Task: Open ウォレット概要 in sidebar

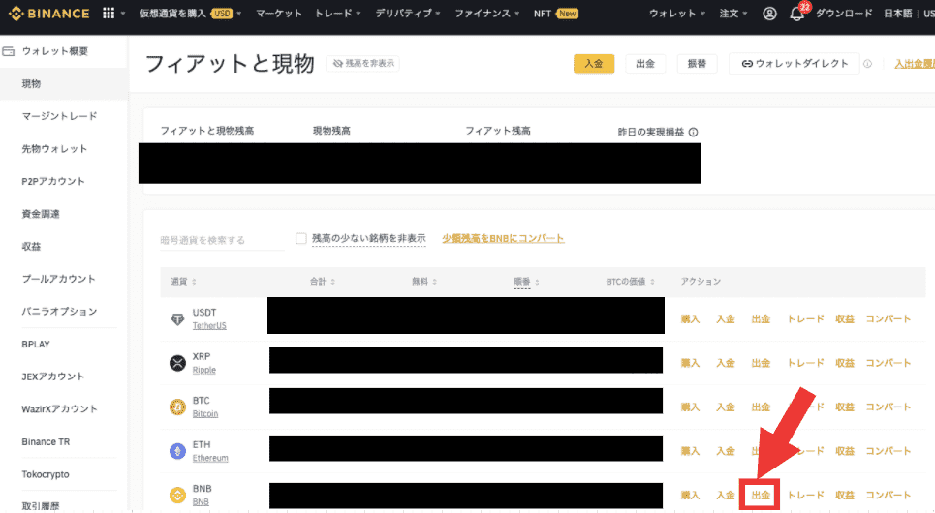Action: pyautogui.click(x=54, y=51)
